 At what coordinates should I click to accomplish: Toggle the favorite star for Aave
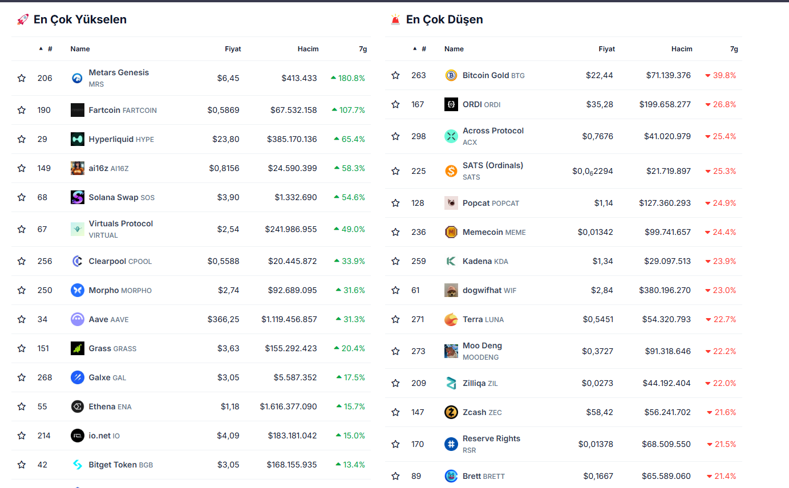[x=22, y=319]
